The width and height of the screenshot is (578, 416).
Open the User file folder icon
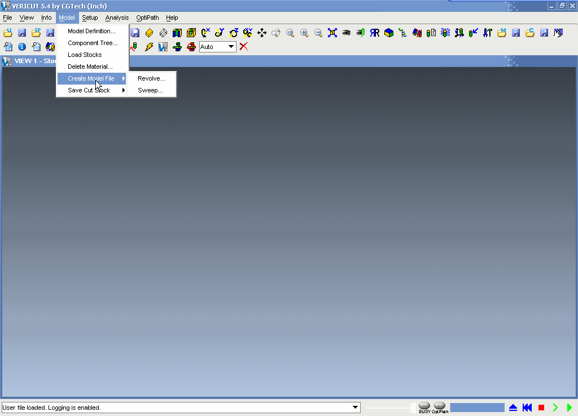point(8,33)
